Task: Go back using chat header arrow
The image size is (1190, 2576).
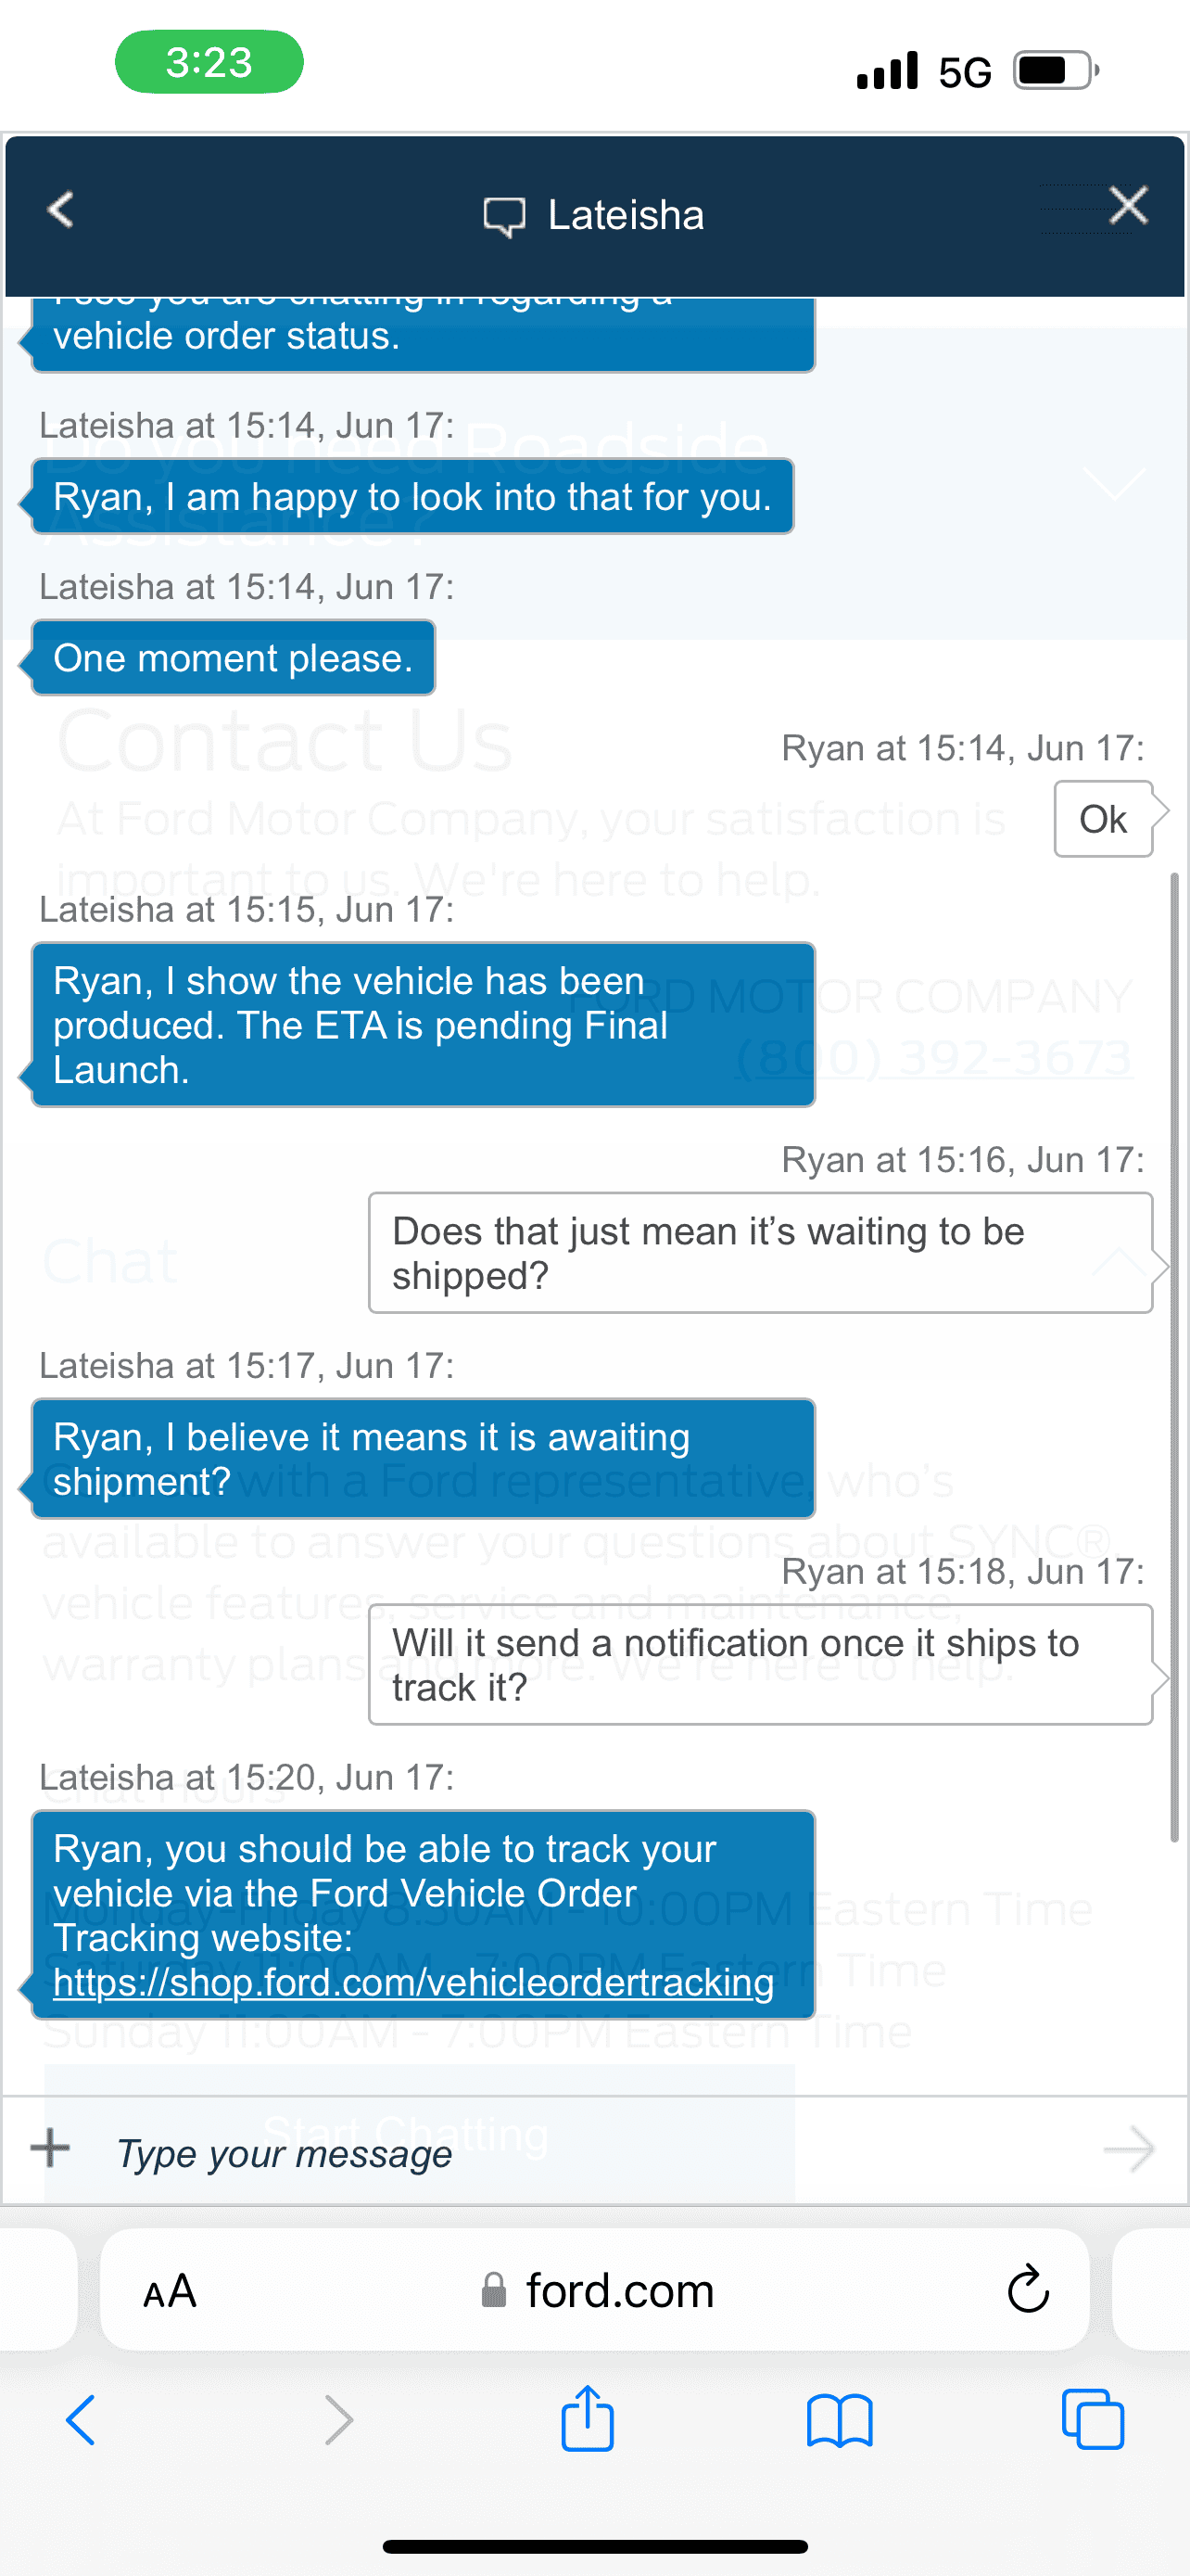Action: (61, 210)
